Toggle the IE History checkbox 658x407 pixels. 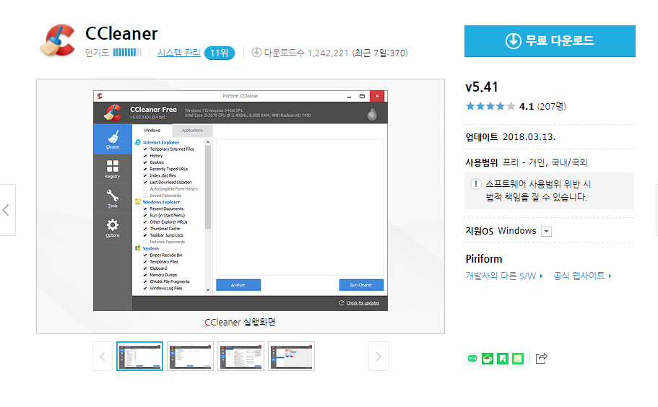click(x=145, y=156)
